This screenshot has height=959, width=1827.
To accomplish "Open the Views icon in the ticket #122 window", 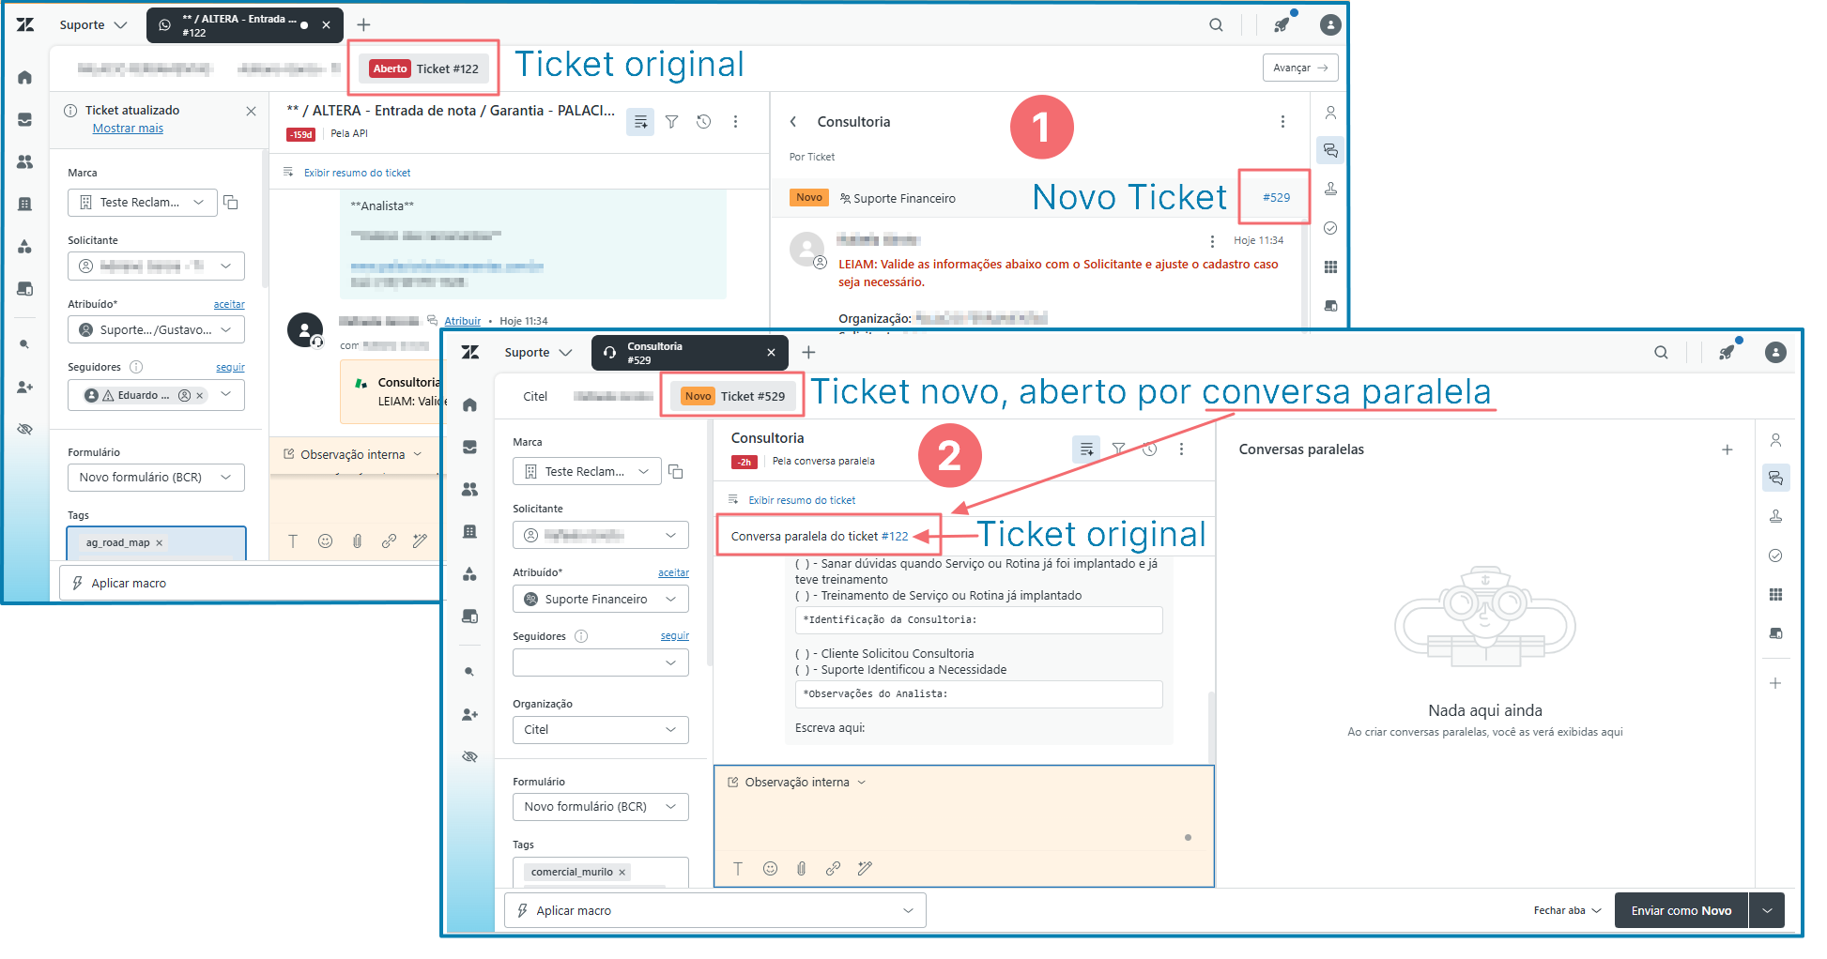I will point(25,119).
